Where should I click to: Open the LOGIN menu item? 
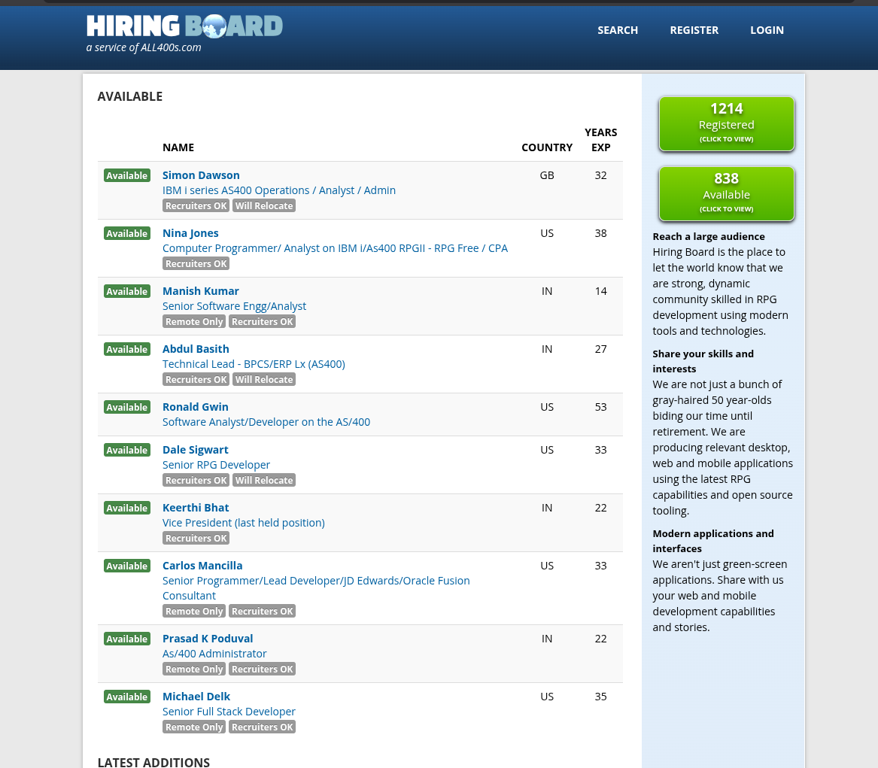pos(767,30)
